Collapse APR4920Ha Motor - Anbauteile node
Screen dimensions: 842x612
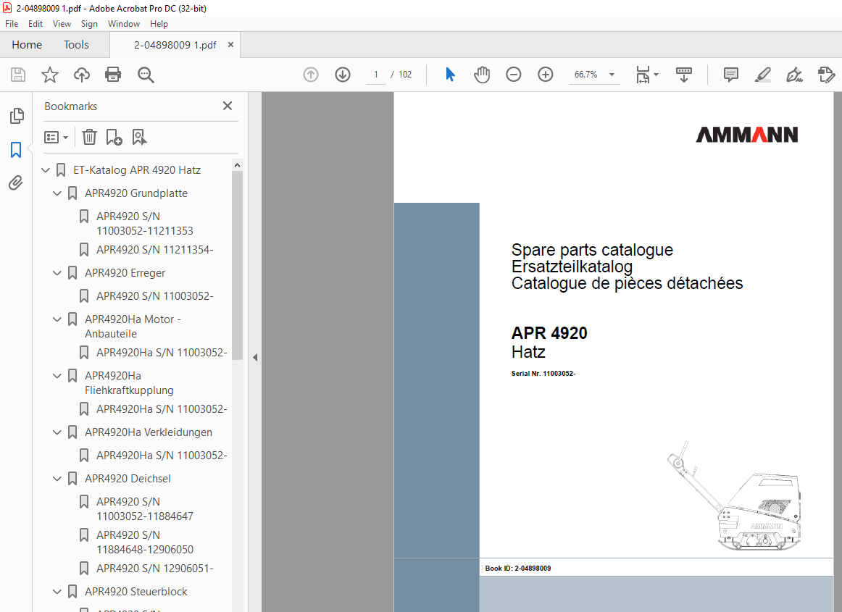tap(57, 319)
